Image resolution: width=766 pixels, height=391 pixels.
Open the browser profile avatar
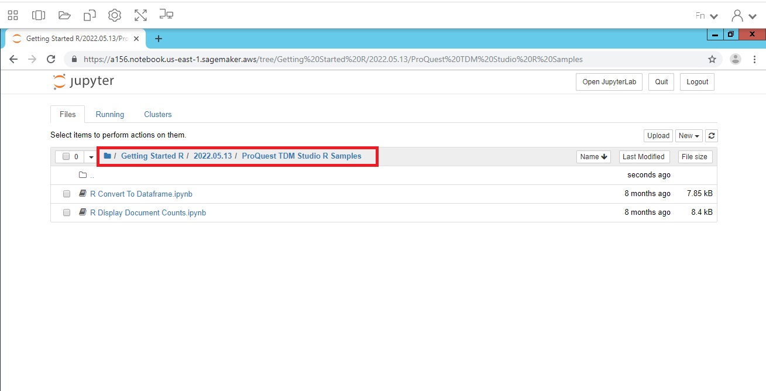point(736,59)
